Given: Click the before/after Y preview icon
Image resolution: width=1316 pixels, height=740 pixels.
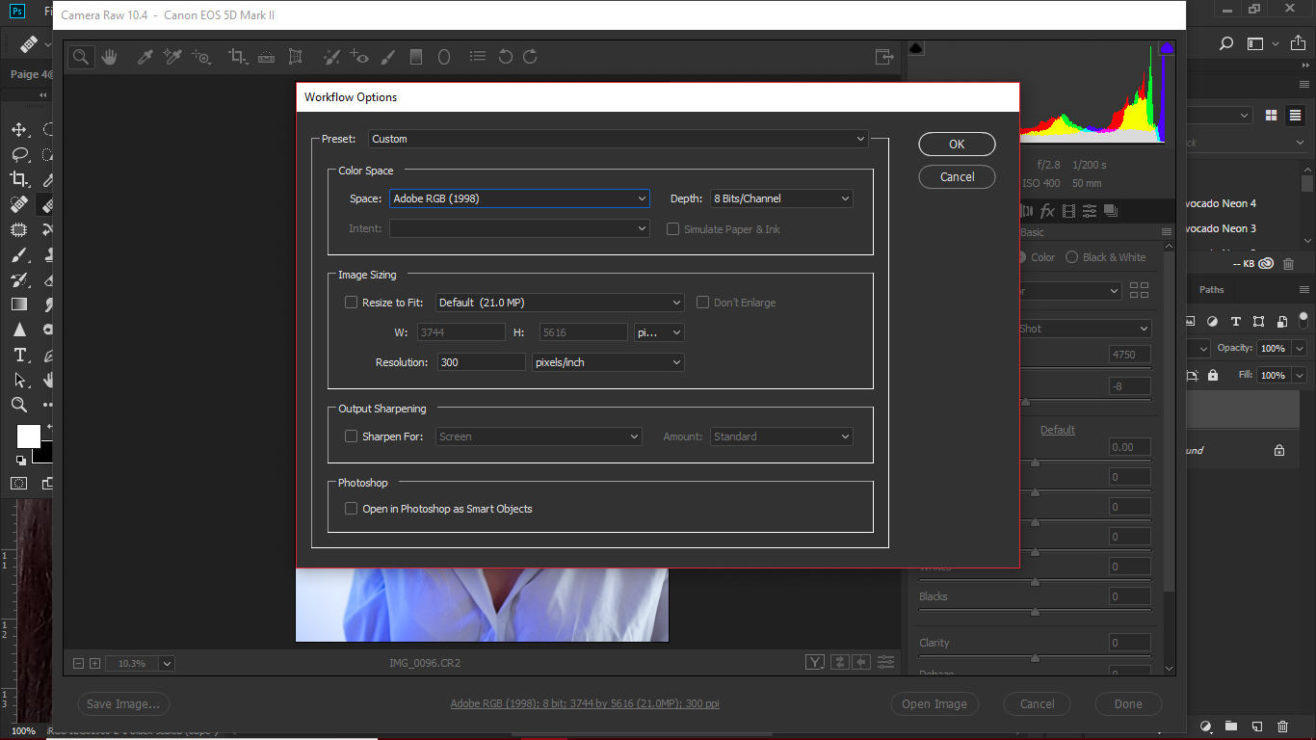Looking at the screenshot, I should [x=815, y=662].
